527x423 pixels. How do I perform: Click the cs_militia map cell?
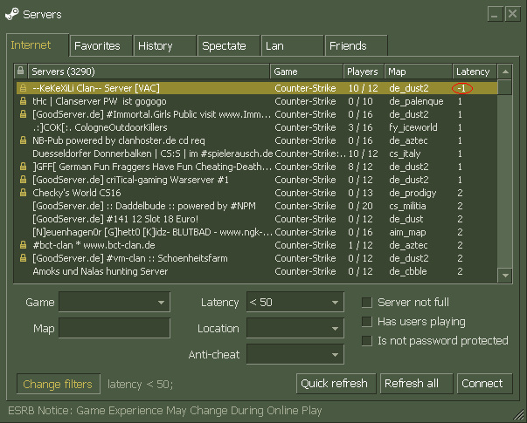point(407,206)
